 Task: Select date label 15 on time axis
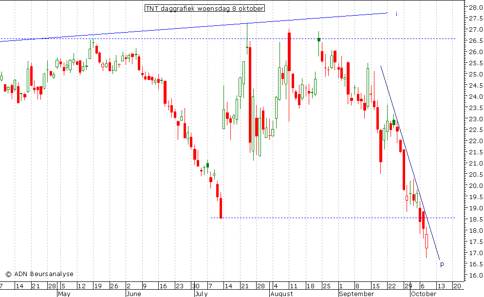click(375, 286)
